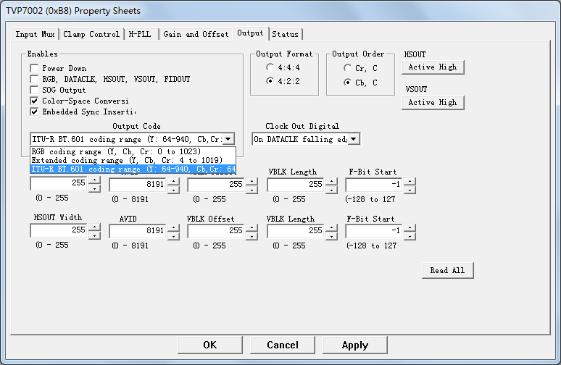561x365 pixels.
Task: Open the Clamp Control tab
Action: (91, 34)
